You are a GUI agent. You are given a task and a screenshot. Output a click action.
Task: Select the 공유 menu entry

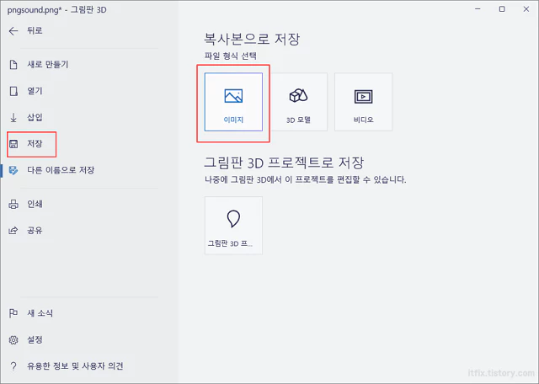[35, 231]
